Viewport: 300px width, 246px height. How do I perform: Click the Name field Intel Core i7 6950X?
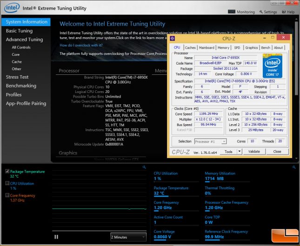pos(226,58)
